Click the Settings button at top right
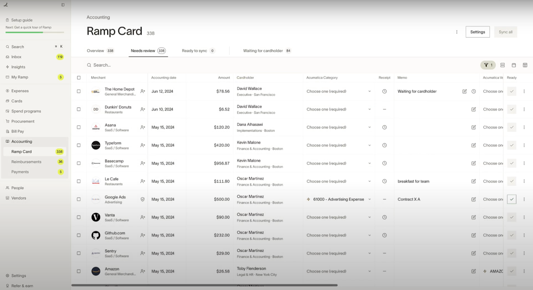The image size is (533, 290). [x=477, y=32]
